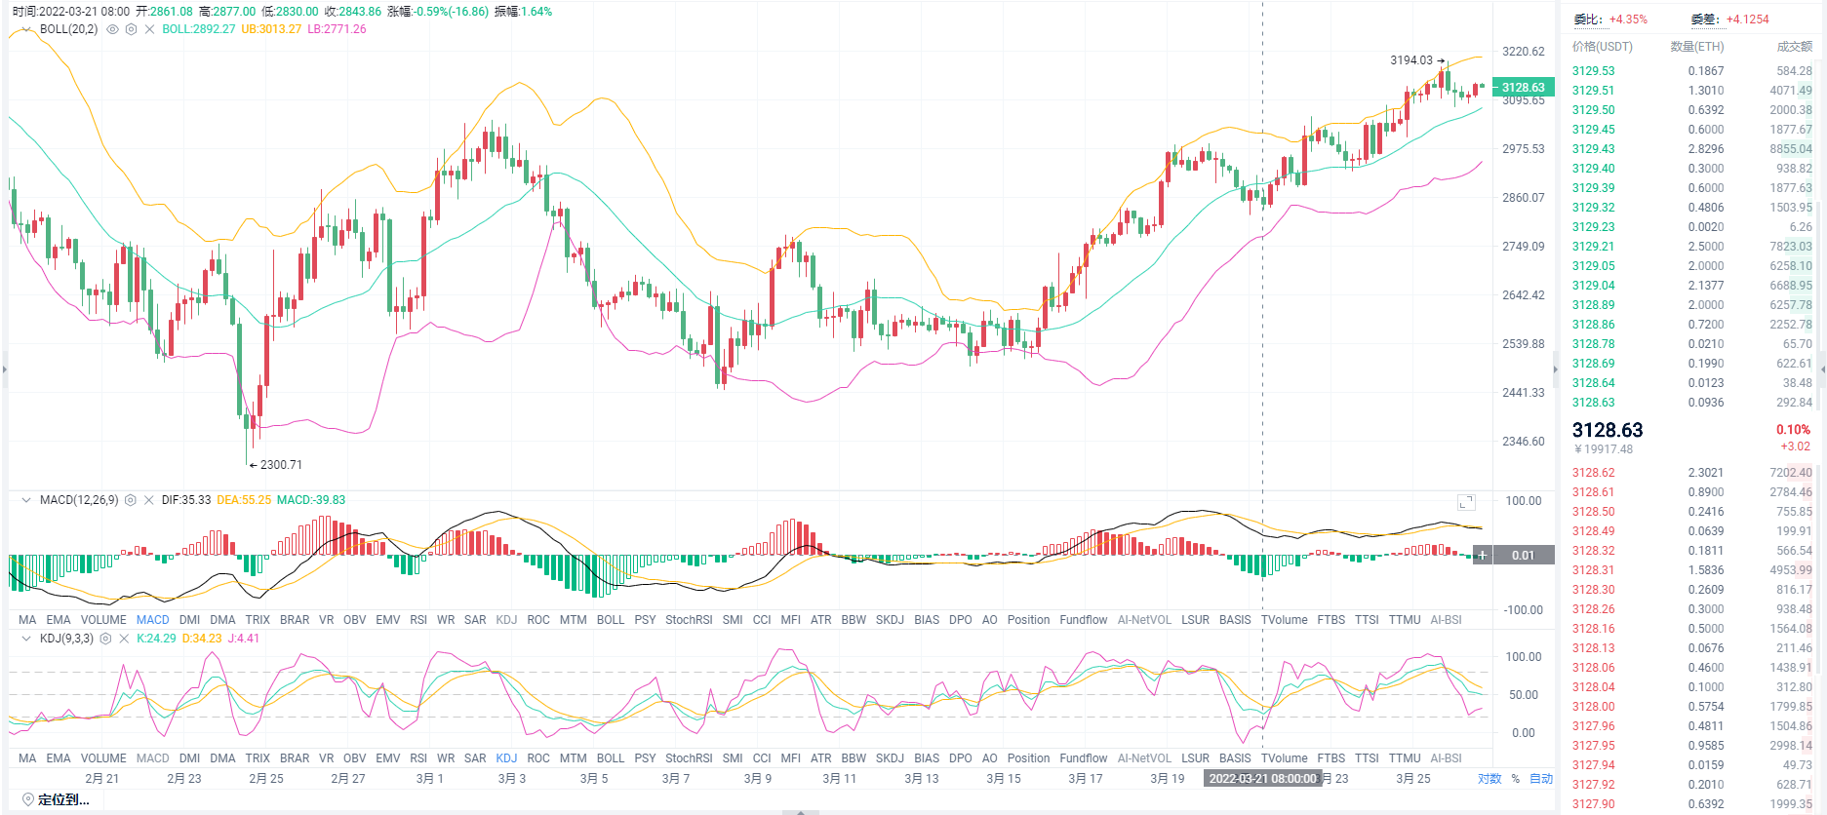Screen dimensions: 1827x815
Task: Select the 3128.89 ask price
Action: 1593,305
